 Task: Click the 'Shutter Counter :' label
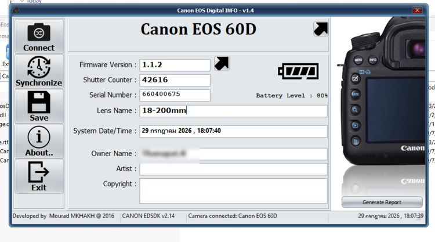[110, 80]
